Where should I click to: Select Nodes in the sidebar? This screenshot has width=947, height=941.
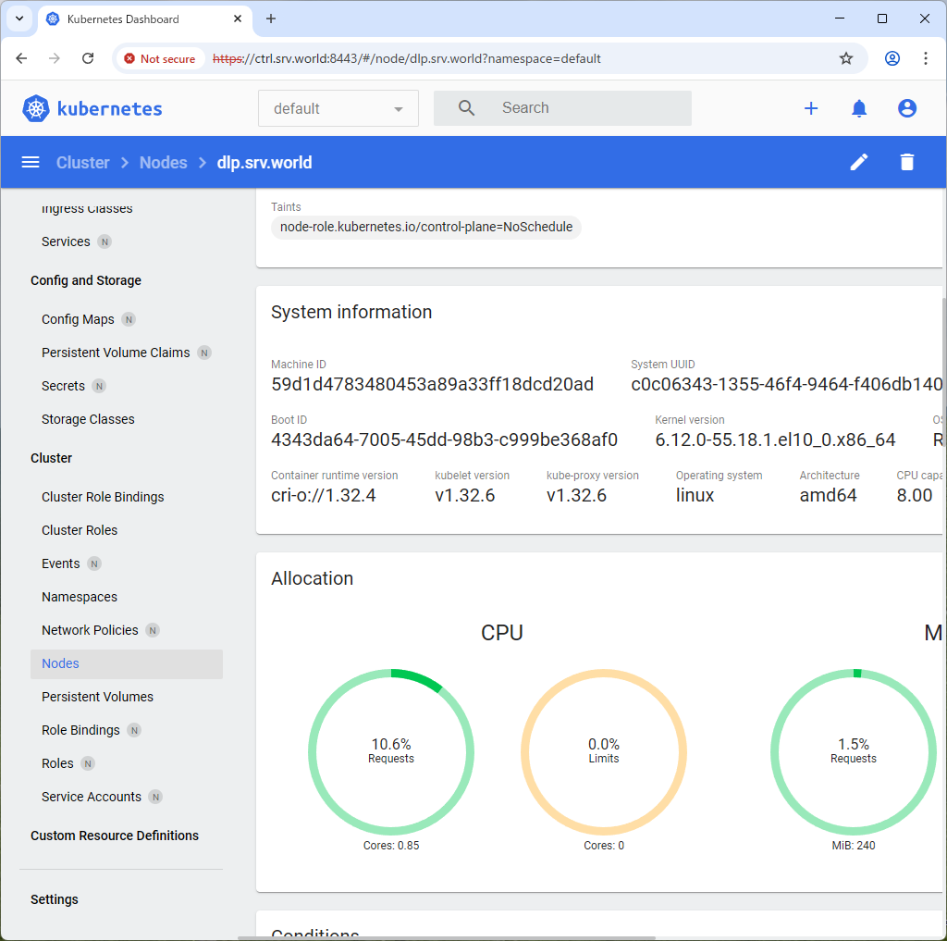tap(126, 663)
